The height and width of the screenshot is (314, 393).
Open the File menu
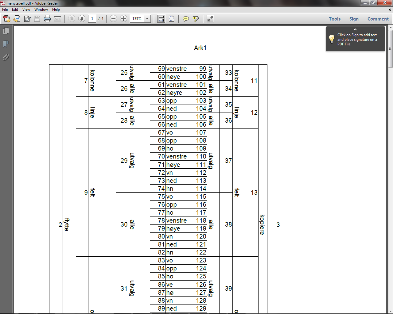(5, 10)
